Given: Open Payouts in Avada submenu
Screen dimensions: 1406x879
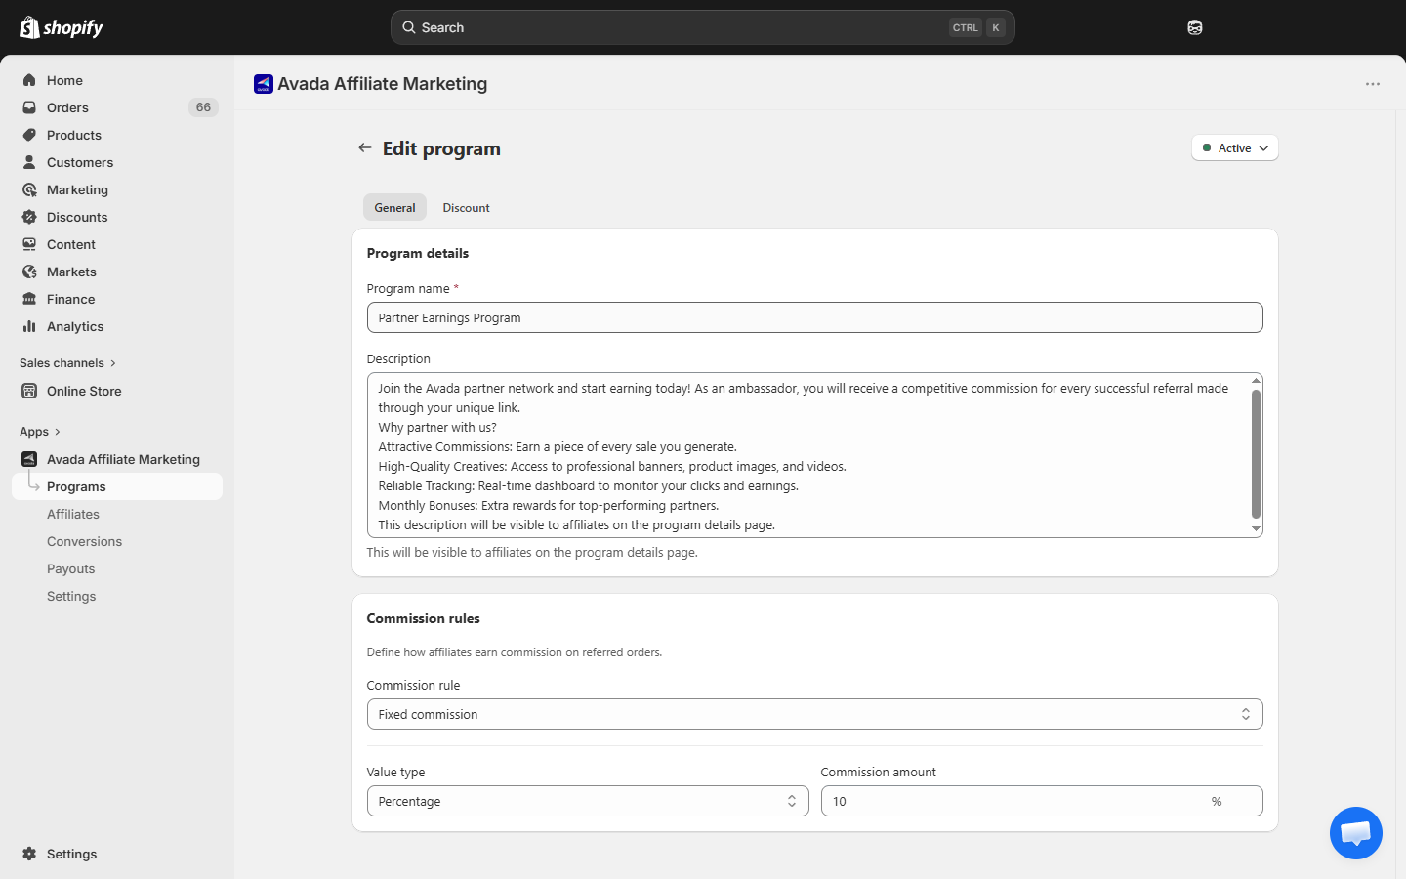Looking at the screenshot, I should click(71, 568).
